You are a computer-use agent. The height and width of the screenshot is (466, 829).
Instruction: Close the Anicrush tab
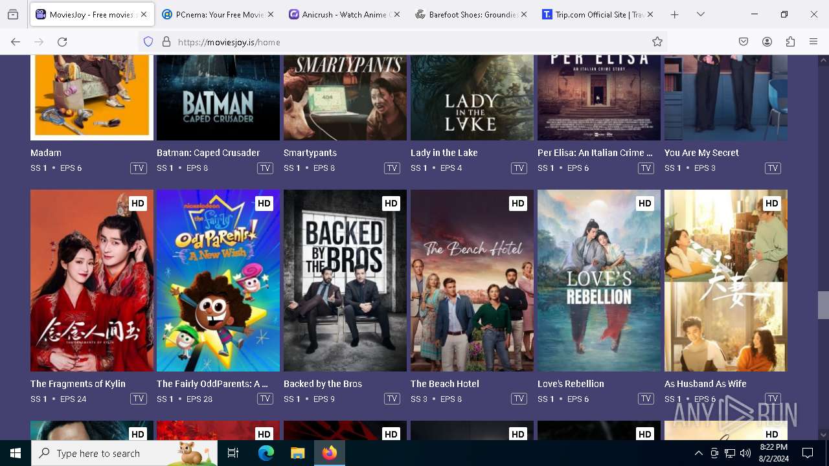click(397, 14)
